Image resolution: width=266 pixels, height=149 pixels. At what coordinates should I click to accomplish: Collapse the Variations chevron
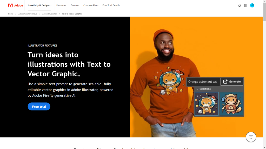point(197,89)
